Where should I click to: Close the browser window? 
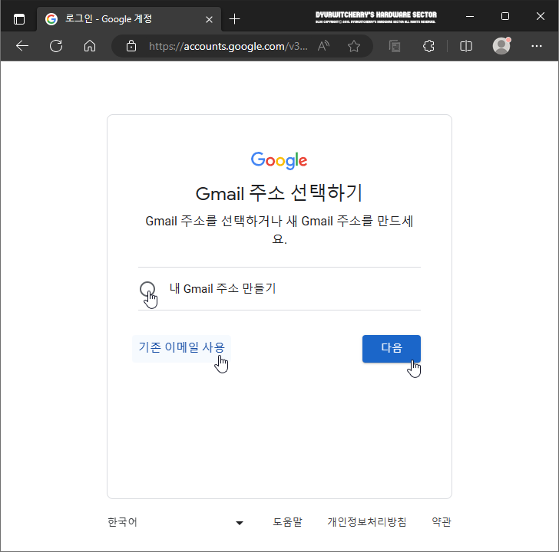(x=540, y=16)
